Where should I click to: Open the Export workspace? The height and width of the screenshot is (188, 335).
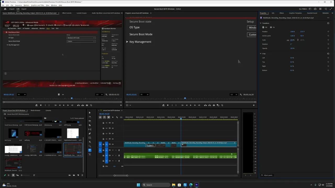point(24,9)
